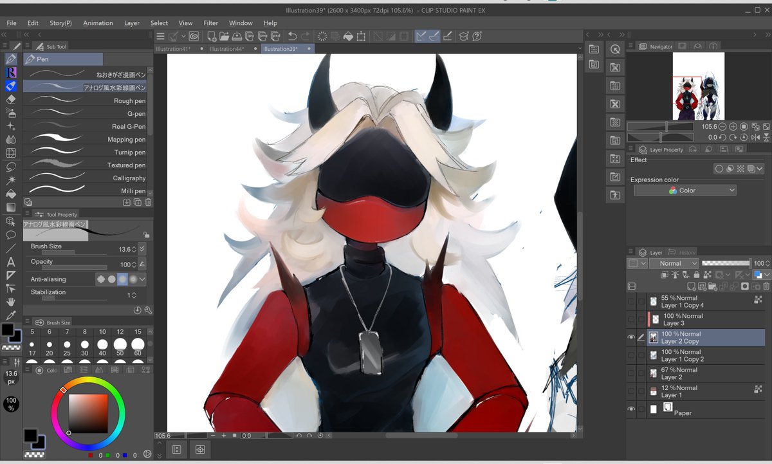
Task: Open the blending mode Normal dropdown
Action: (674, 263)
